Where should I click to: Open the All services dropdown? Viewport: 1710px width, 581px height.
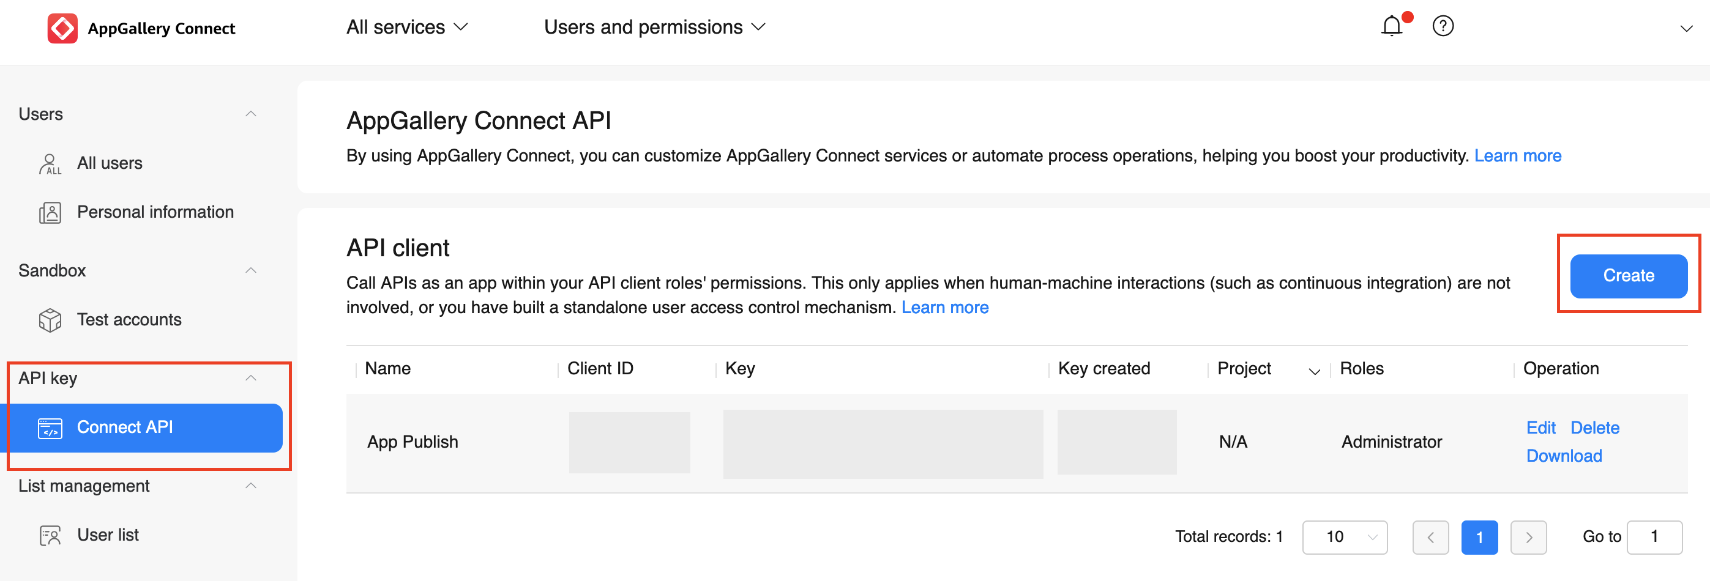click(x=407, y=27)
